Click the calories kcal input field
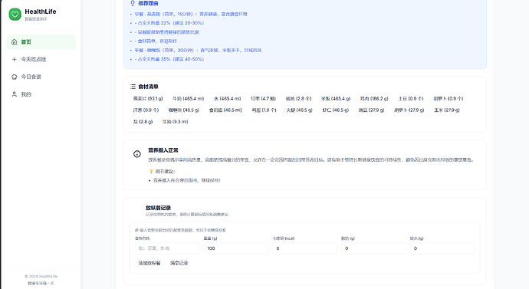Viewport: 529px width, 289px height. [305, 248]
